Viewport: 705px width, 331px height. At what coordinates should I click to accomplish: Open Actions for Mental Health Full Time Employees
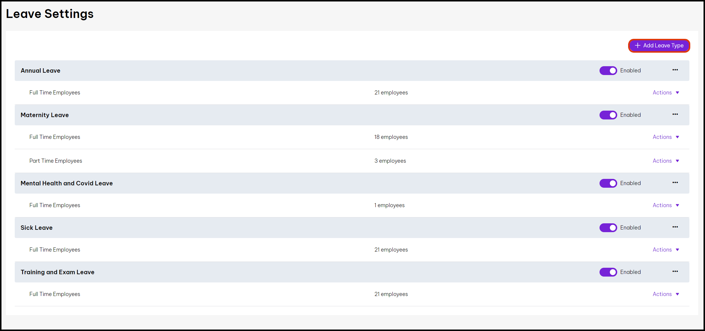click(666, 205)
